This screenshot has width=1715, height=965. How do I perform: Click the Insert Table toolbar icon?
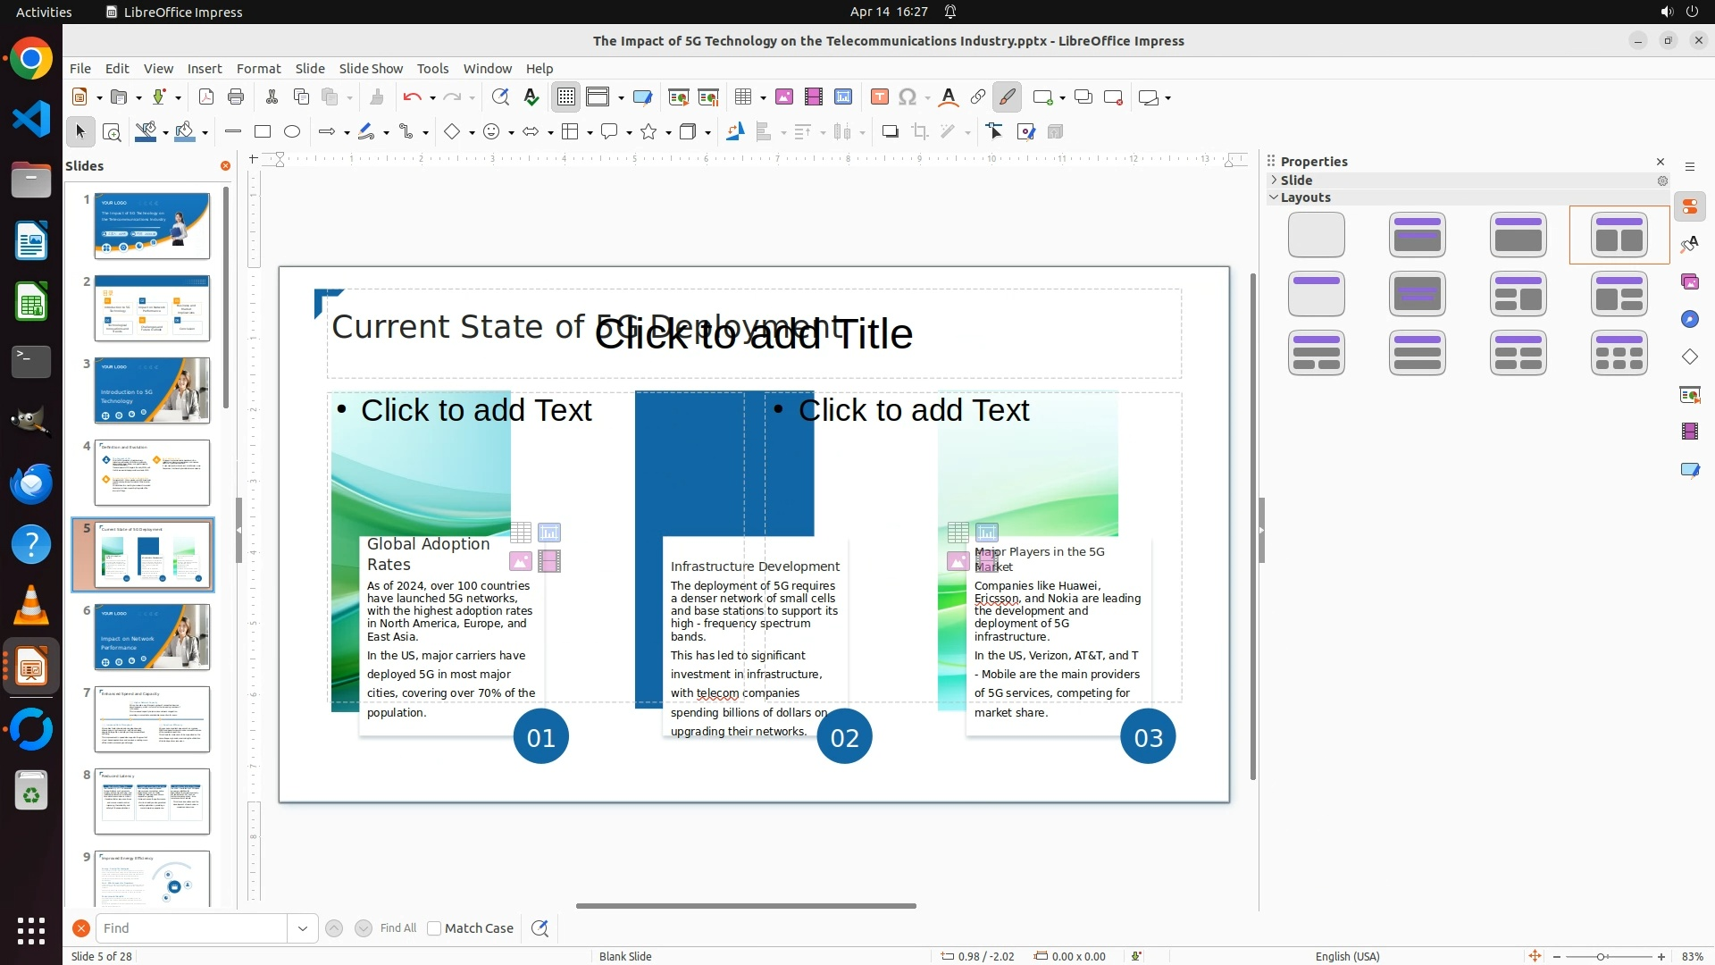pyautogui.click(x=742, y=97)
